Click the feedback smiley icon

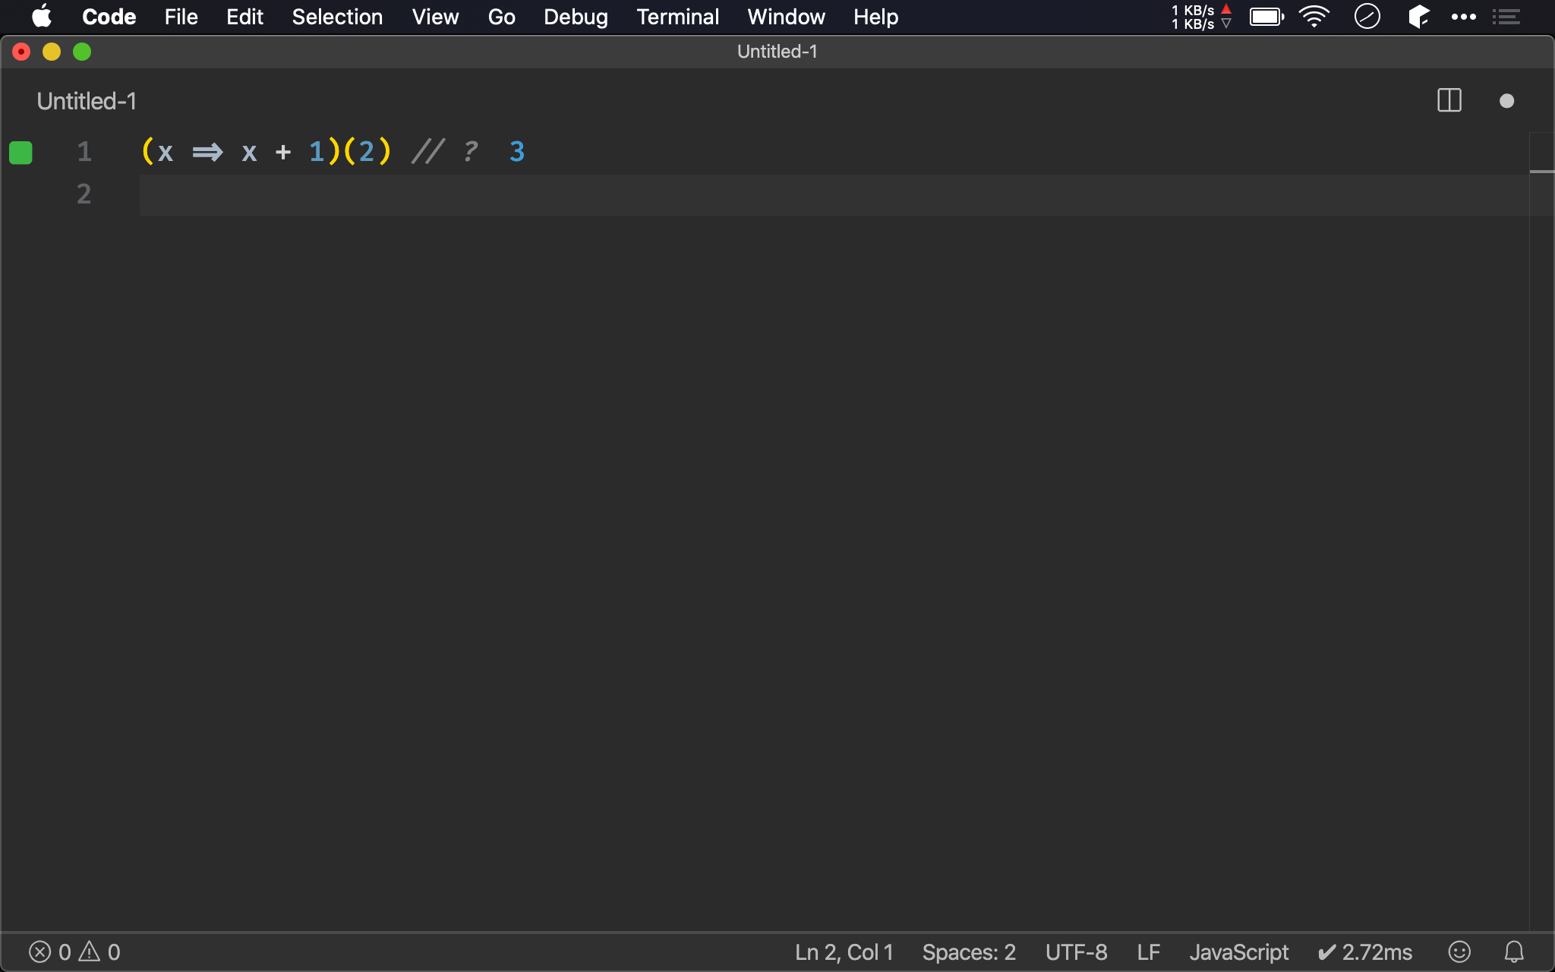pyautogui.click(x=1459, y=951)
